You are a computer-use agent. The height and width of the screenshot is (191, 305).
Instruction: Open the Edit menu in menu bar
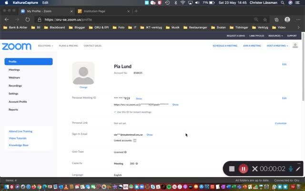(45, 2)
